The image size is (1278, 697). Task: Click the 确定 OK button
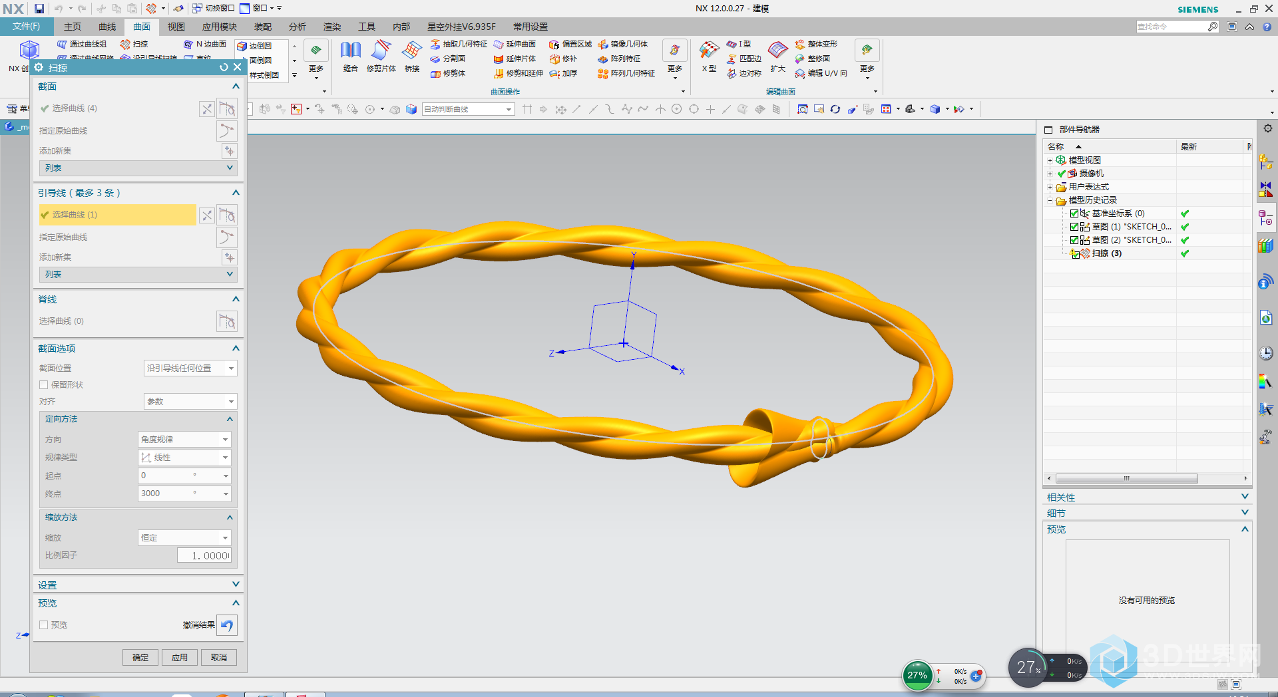[140, 658]
